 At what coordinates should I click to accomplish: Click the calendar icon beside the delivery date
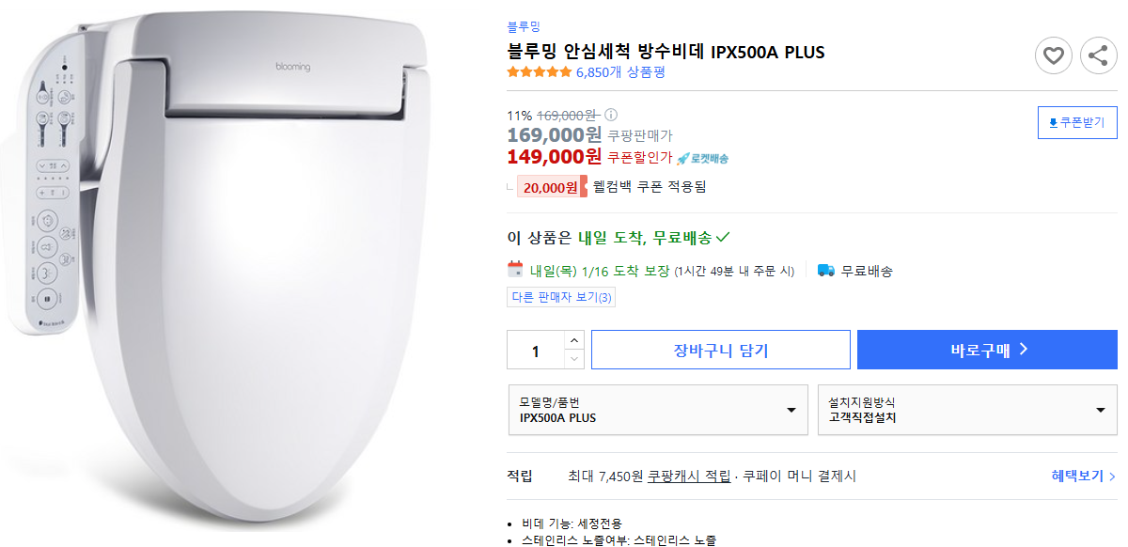coord(515,270)
